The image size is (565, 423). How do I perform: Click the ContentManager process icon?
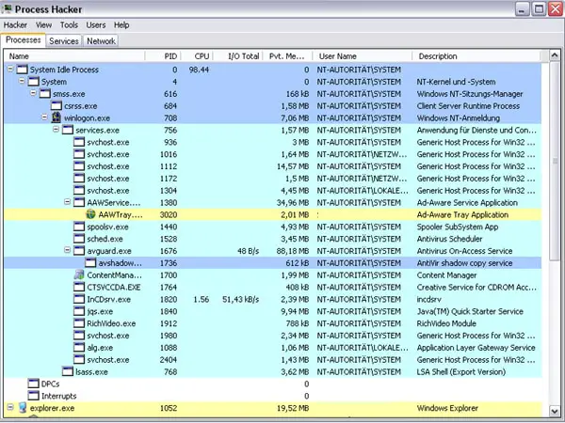coord(79,274)
